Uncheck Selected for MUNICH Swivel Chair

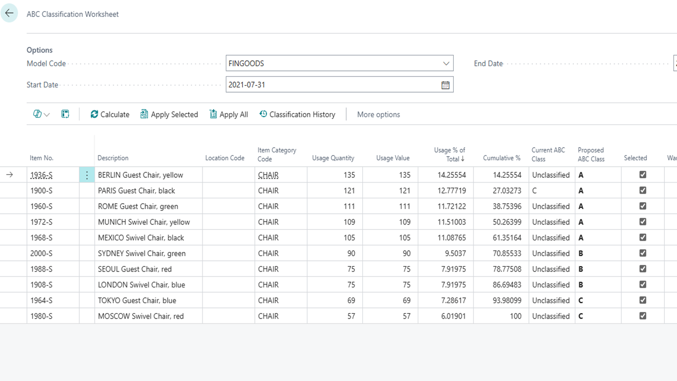[x=643, y=222]
